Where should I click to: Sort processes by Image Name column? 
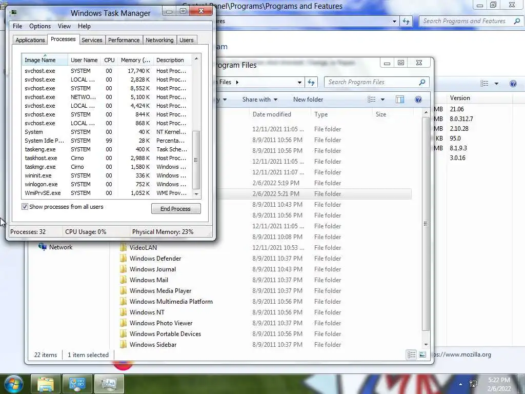click(x=45, y=60)
